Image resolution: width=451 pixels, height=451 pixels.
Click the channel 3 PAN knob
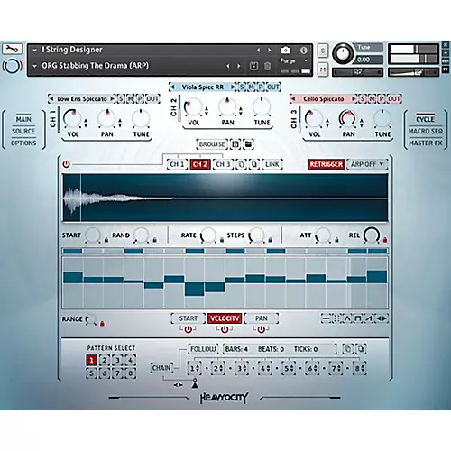pyautogui.click(x=347, y=118)
